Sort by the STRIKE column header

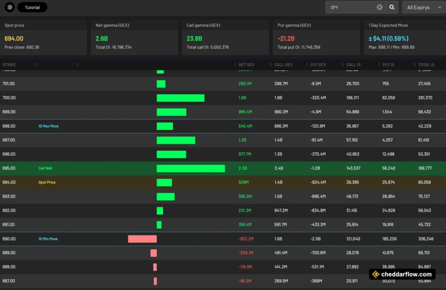[x=10, y=65]
